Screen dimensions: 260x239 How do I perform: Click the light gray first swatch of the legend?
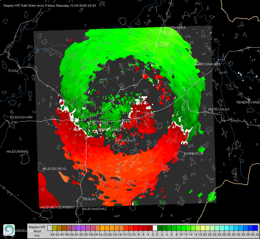[50, 228]
